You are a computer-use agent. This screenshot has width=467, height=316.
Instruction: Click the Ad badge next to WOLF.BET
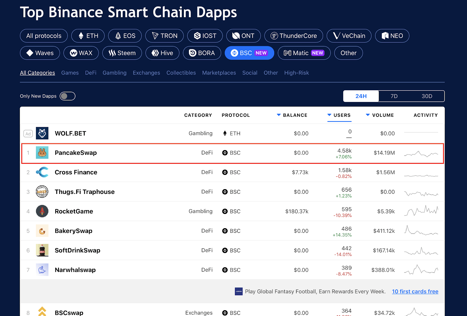[x=28, y=134]
